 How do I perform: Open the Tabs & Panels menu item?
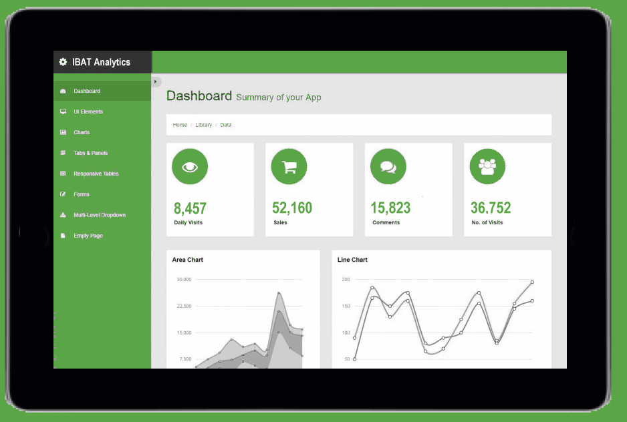point(102,153)
